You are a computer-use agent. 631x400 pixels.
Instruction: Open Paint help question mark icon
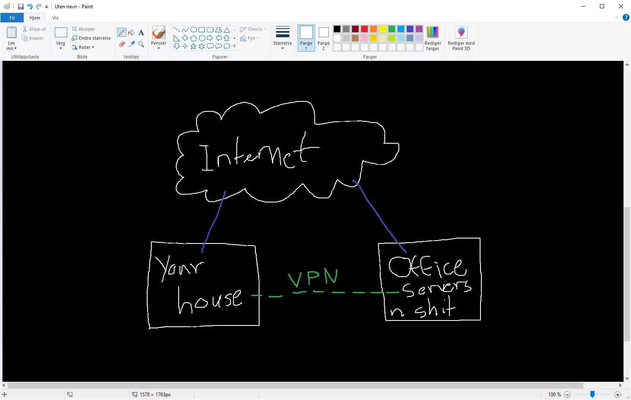pos(626,17)
